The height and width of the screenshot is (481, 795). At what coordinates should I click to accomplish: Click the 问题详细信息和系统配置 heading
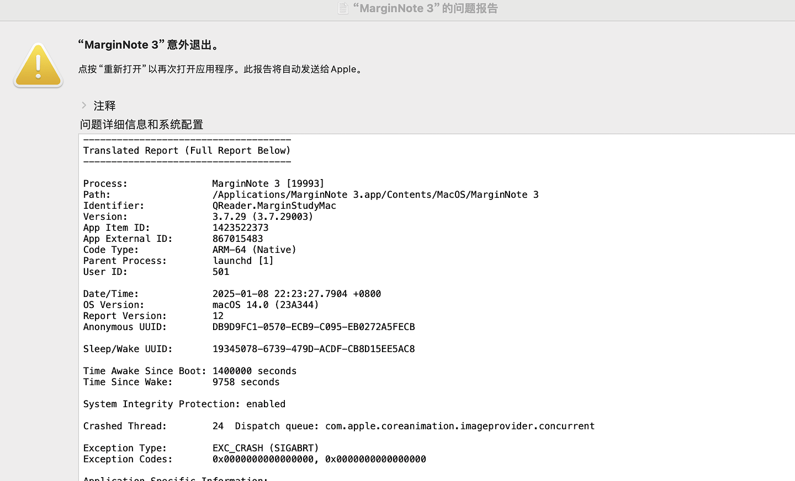click(x=141, y=125)
